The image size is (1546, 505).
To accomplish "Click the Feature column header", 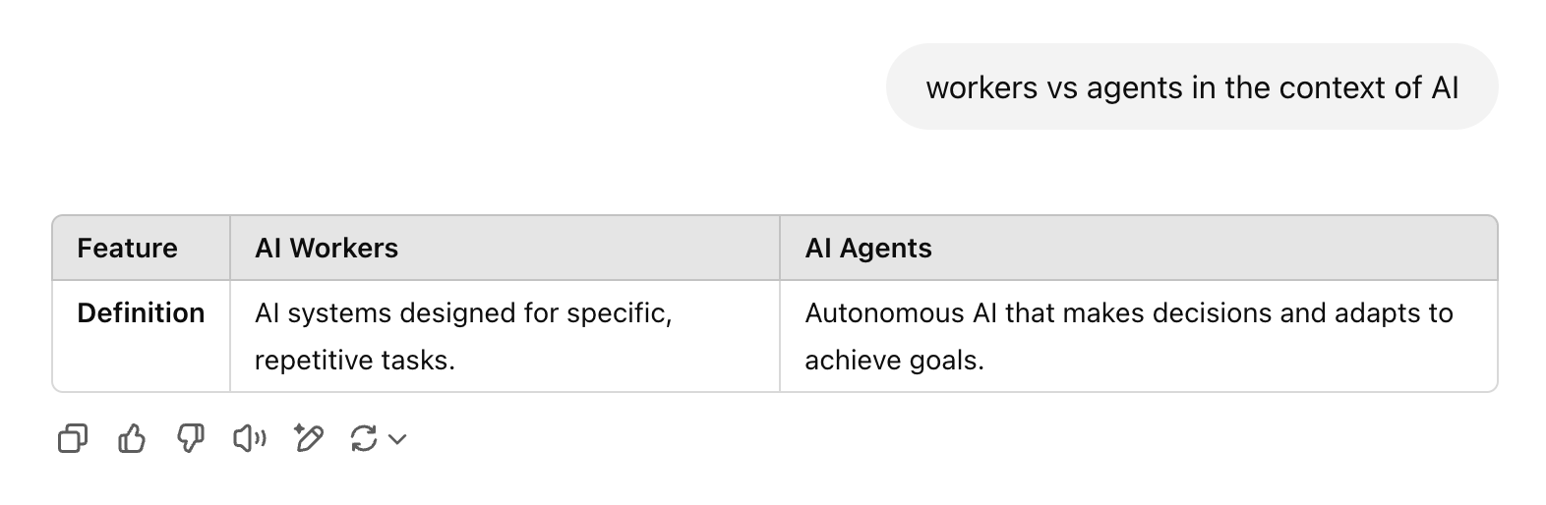I will [x=127, y=248].
